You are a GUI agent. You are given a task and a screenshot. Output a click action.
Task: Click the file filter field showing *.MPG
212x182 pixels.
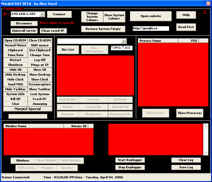(x=122, y=48)
